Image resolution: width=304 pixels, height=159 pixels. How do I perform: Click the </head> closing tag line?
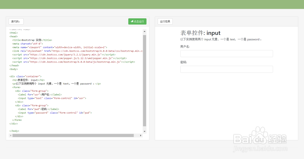[14, 65]
